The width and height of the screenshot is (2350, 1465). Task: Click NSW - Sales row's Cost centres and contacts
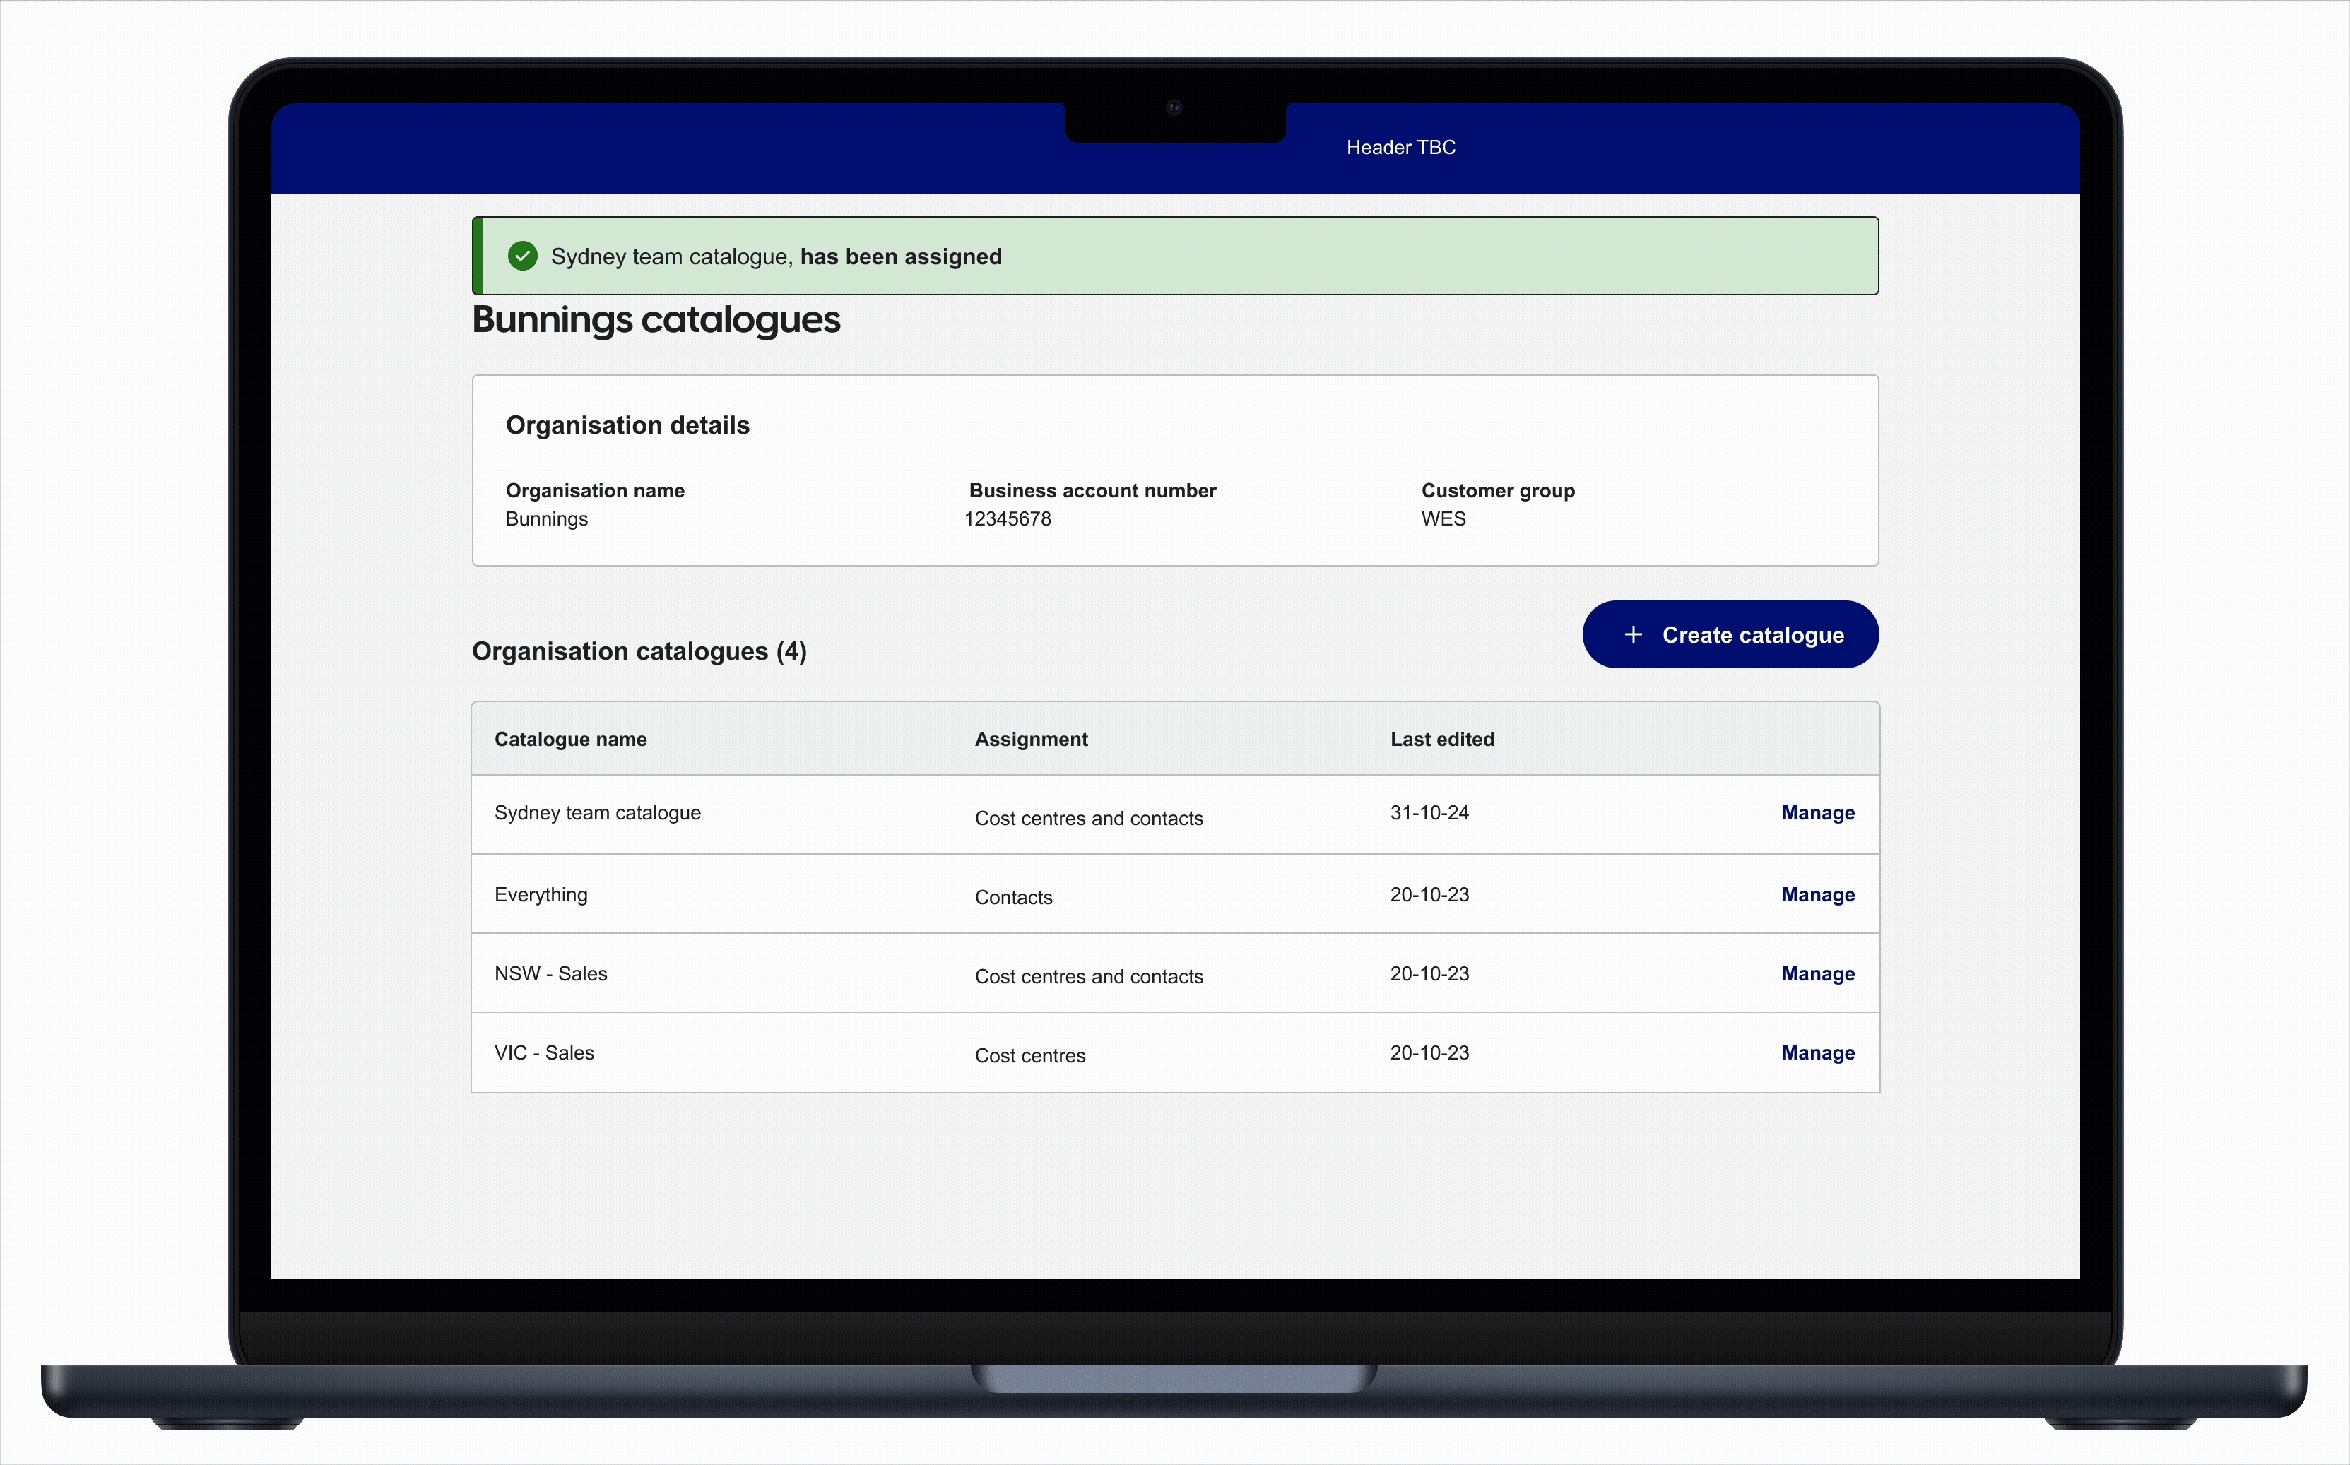pyautogui.click(x=1090, y=977)
